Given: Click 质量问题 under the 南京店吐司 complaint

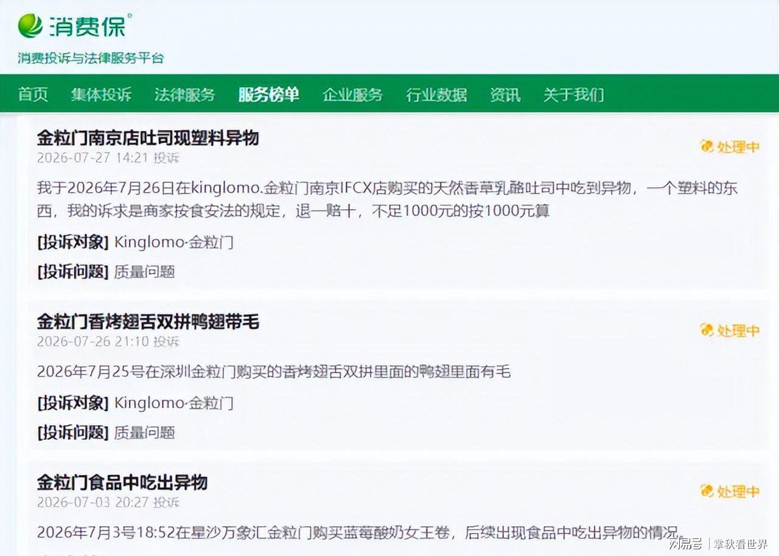Looking at the screenshot, I should [145, 272].
